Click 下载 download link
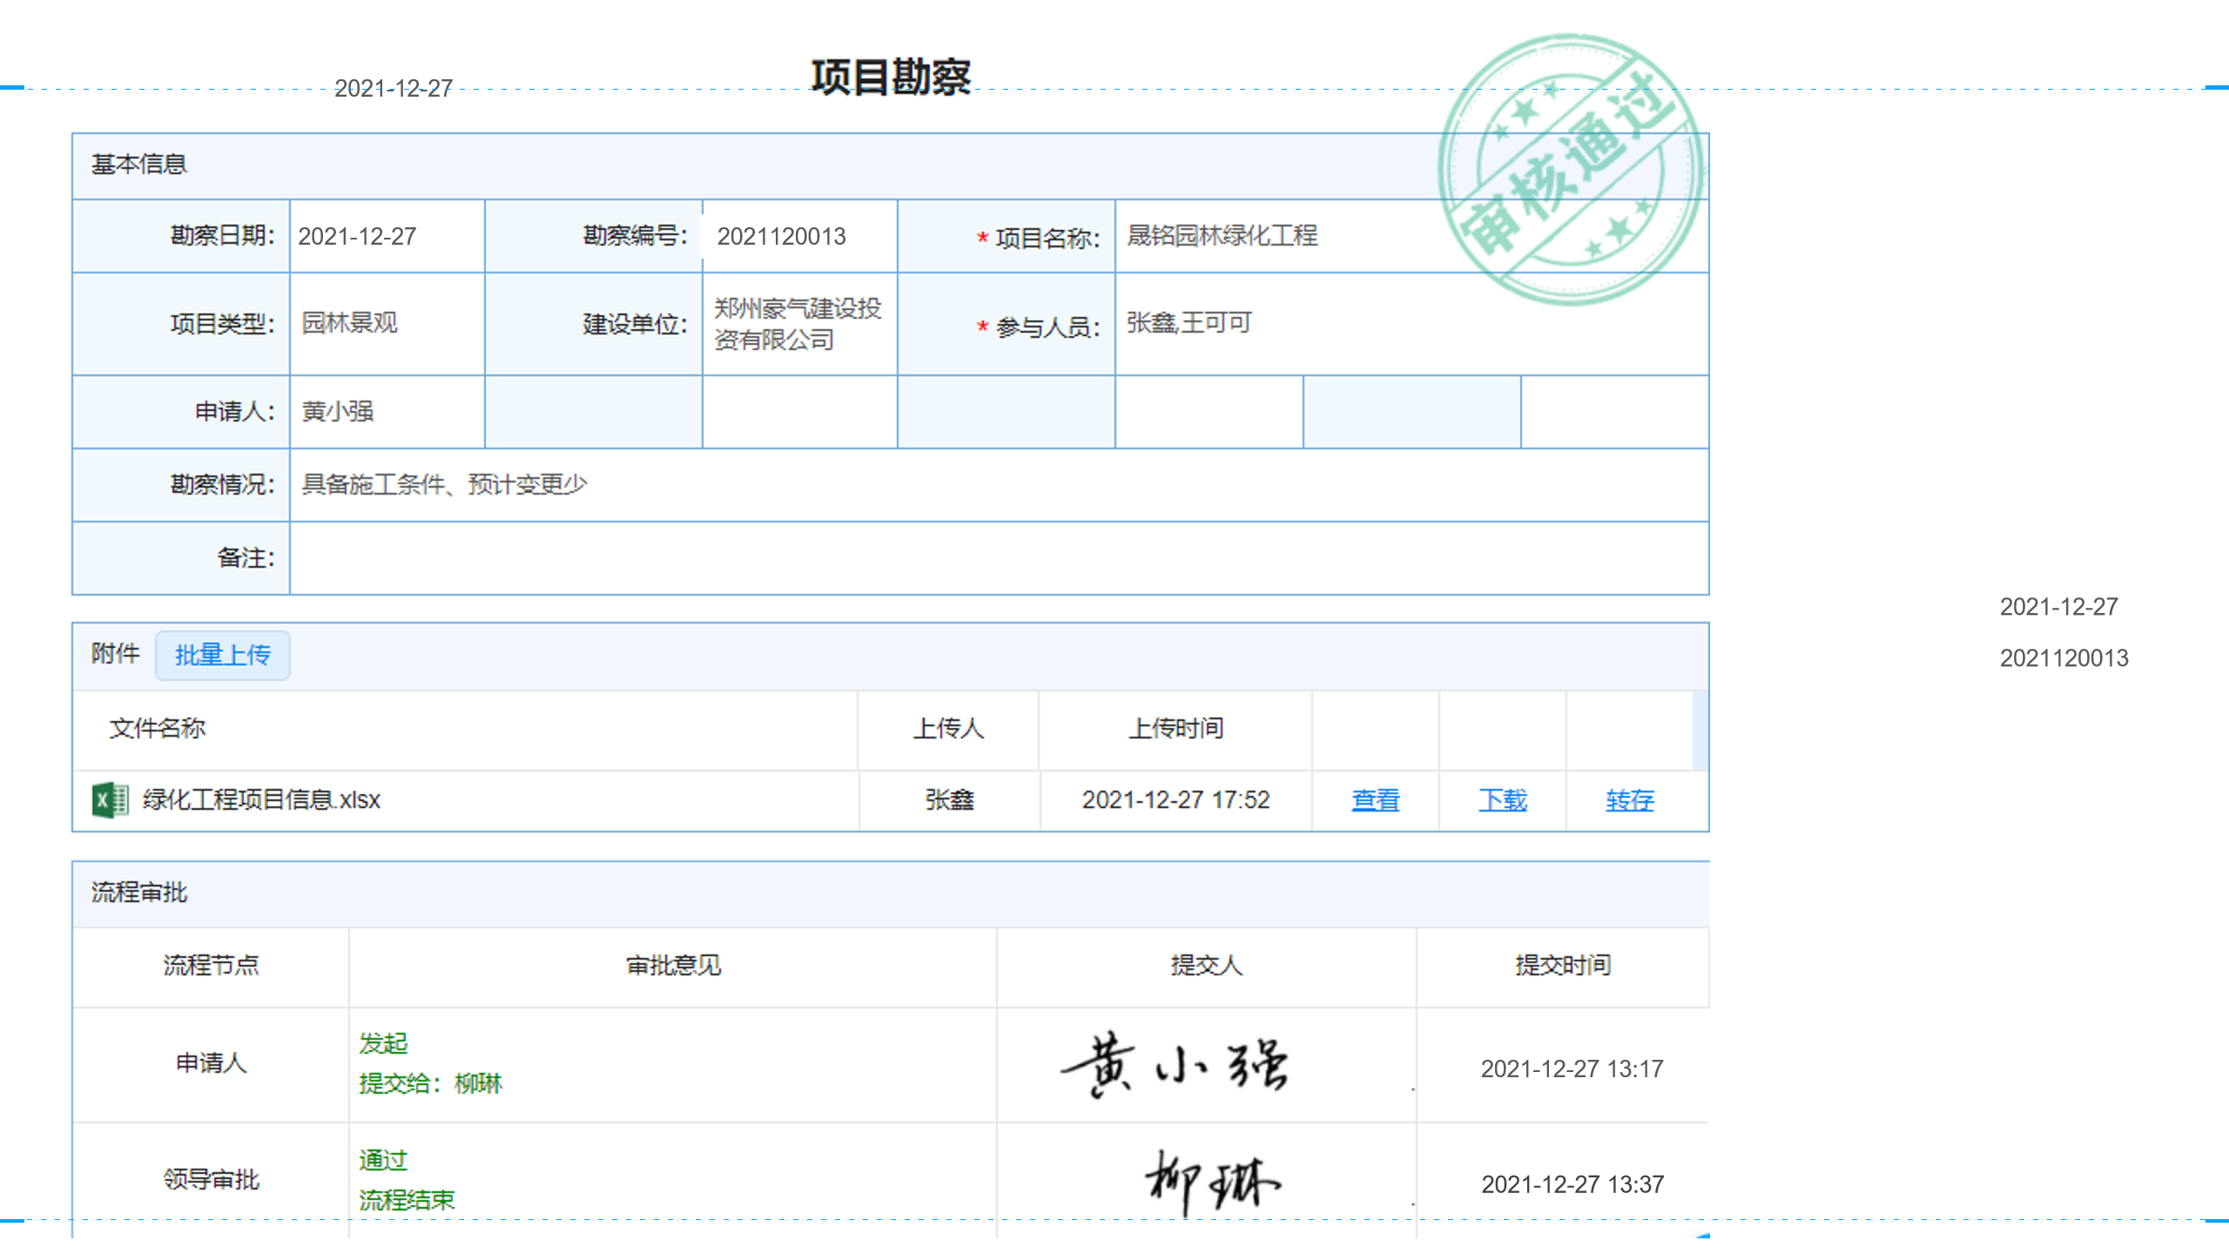This screenshot has height=1254, width=2229. click(1502, 799)
